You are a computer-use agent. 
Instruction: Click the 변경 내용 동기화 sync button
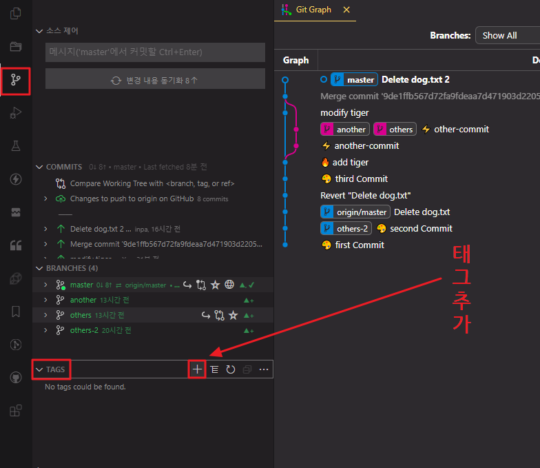pos(156,80)
